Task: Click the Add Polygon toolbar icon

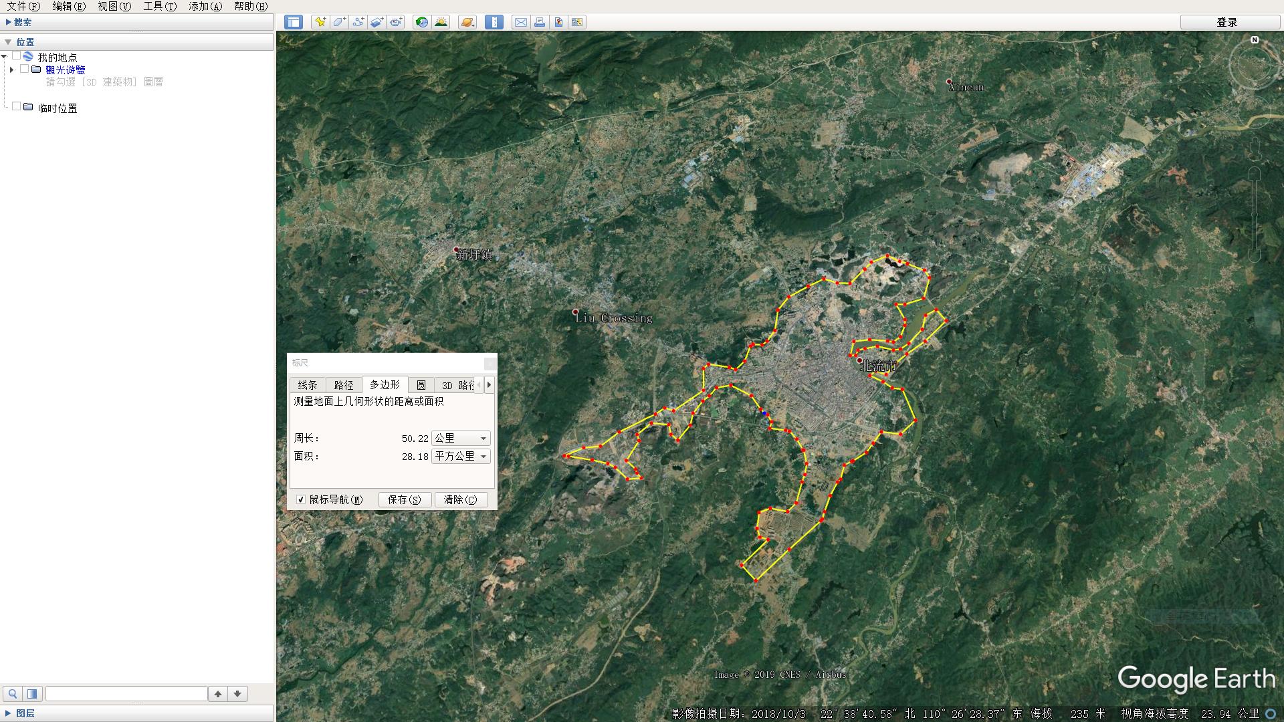Action: (339, 22)
